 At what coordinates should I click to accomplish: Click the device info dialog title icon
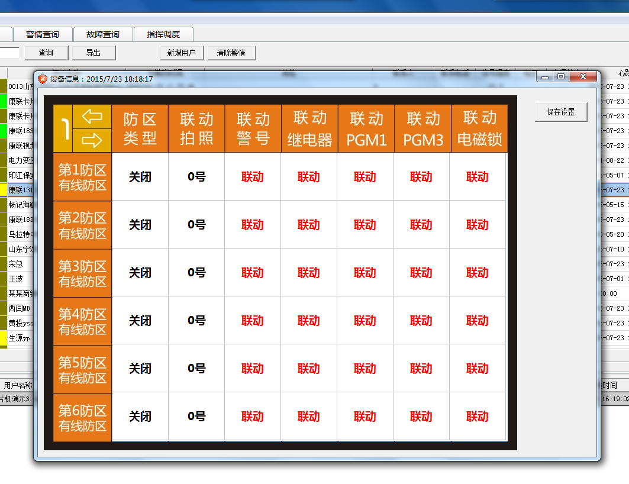(x=43, y=79)
